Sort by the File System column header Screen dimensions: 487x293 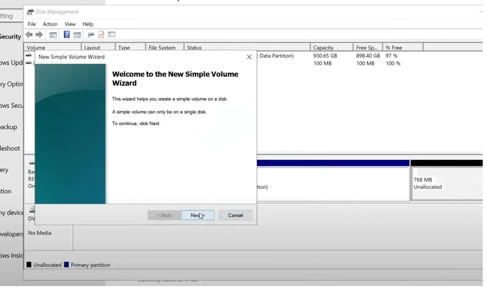tap(164, 48)
